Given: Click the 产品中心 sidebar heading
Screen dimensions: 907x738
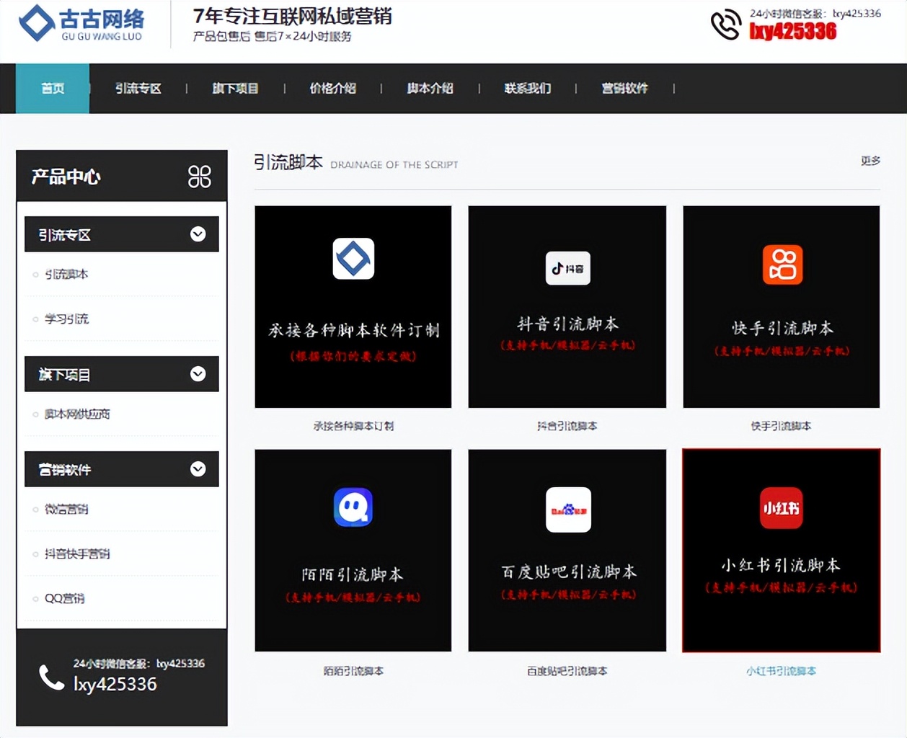Looking at the screenshot, I should pos(66,177).
